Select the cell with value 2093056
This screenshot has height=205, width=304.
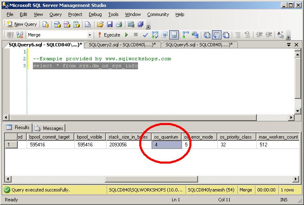pos(129,145)
